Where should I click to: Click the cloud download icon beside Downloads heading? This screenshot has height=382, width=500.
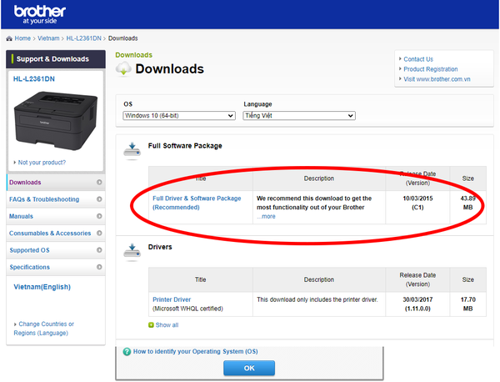tap(123, 69)
